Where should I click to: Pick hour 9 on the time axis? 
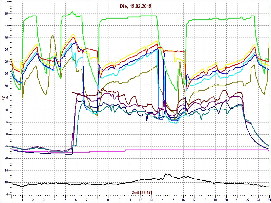[108, 200]
